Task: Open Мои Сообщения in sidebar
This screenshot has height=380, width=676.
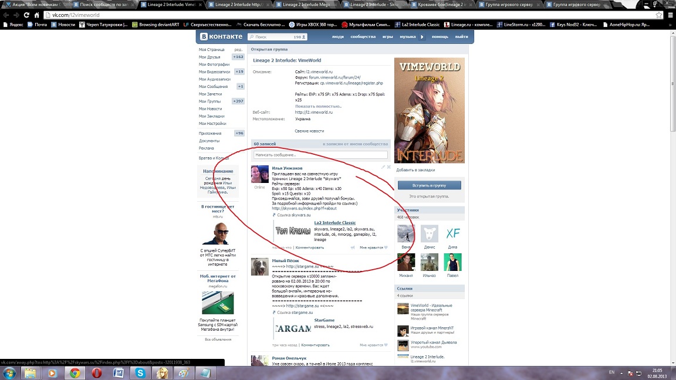Action: tap(213, 87)
